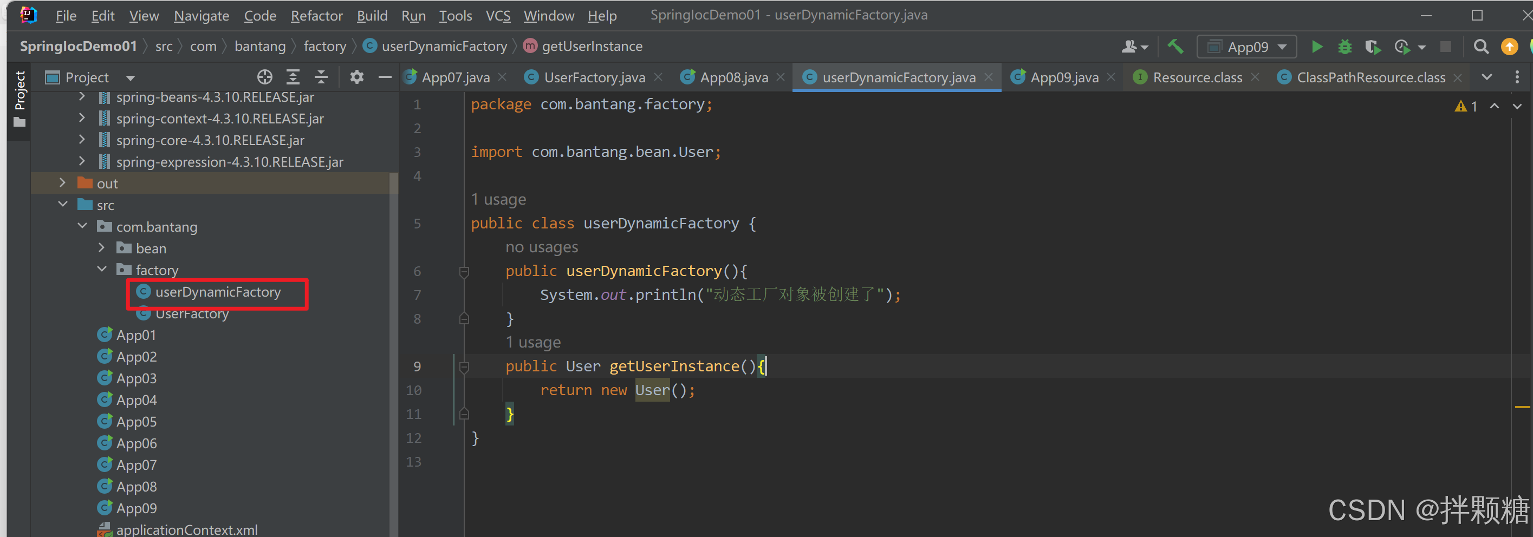Click the Expand All icon in Project panel
Image resolution: width=1533 pixels, height=537 pixels.
click(293, 77)
